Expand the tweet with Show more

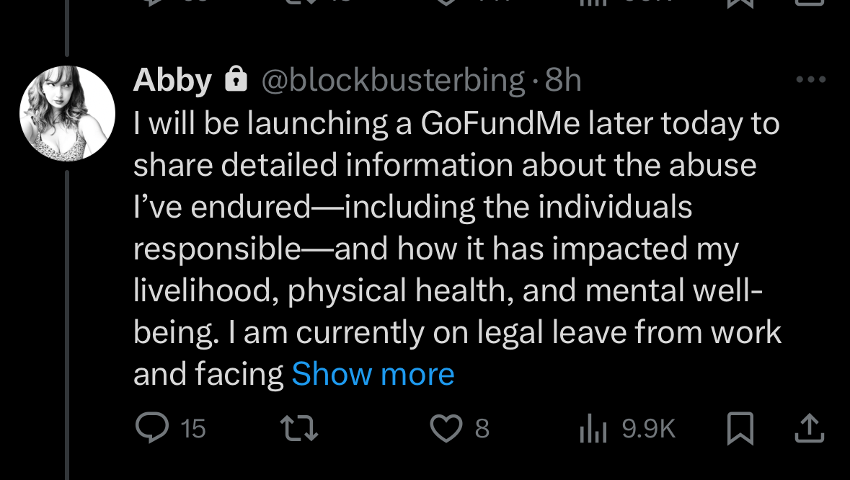coord(373,374)
